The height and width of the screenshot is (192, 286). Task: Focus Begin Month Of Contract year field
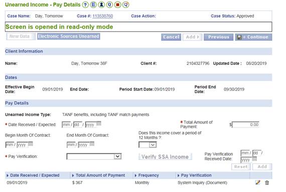click(23, 144)
